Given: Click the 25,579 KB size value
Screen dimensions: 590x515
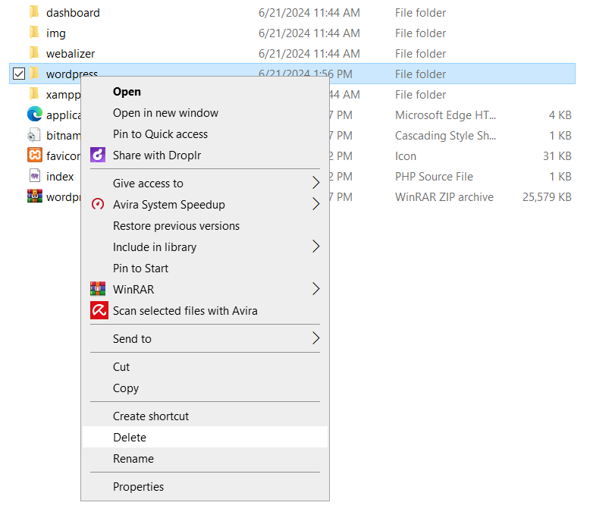Looking at the screenshot, I should (547, 197).
